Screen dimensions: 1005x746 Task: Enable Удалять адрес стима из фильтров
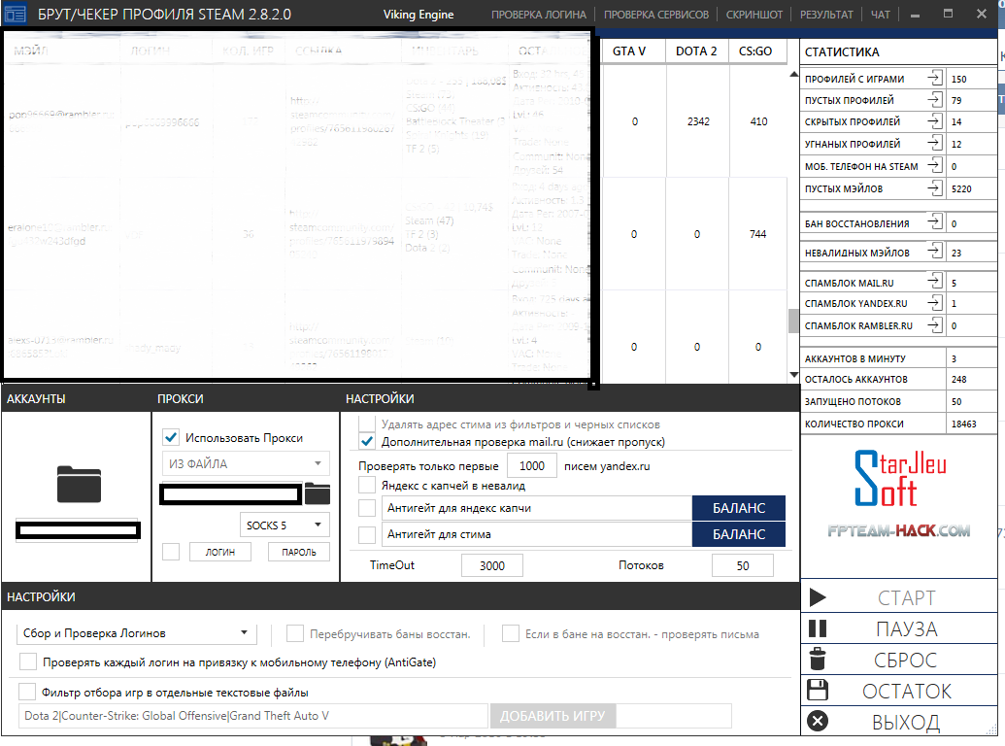tap(367, 424)
